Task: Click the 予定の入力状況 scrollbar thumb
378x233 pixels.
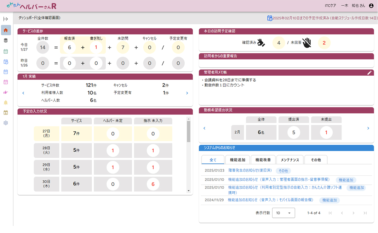Action: point(189,131)
